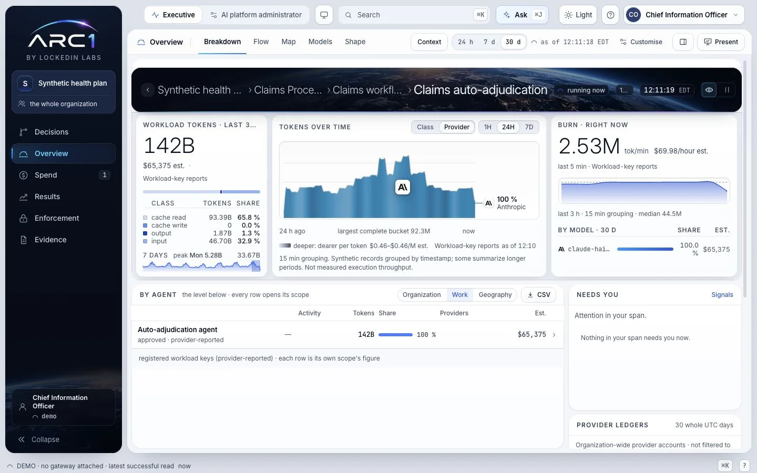Click the display monitor icon button

pos(324,15)
